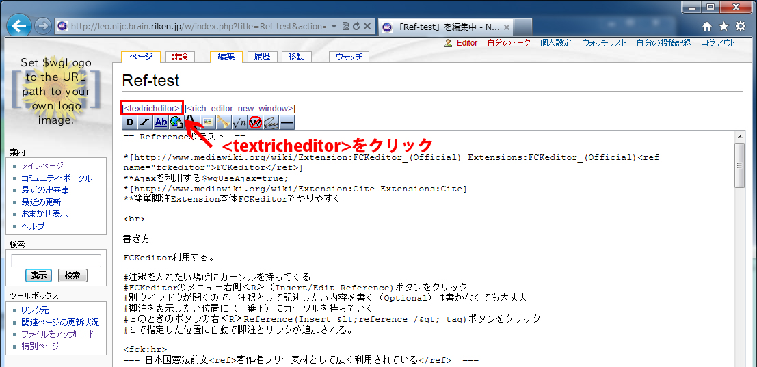Viewport: 757px width, 367px height.
Task: Insert external link globe icon
Action: click(x=176, y=122)
